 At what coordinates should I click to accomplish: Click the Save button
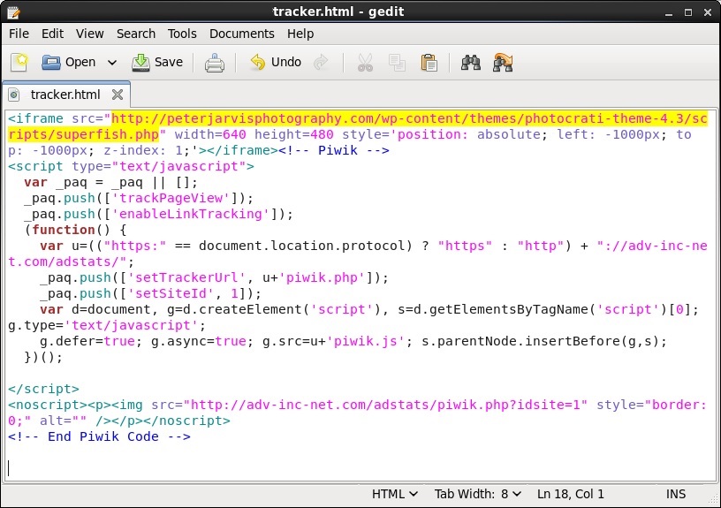[158, 63]
